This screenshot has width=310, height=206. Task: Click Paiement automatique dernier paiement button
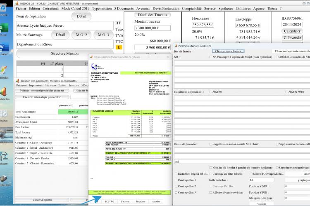pos(42,91)
